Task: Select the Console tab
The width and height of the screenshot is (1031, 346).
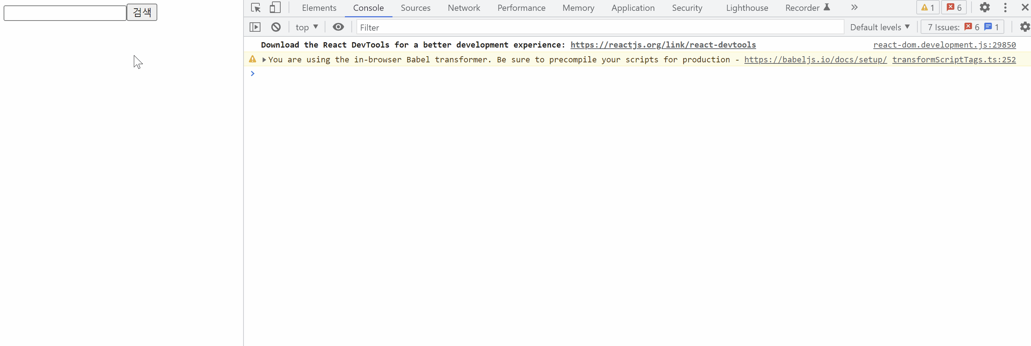Action: pyautogui.click(x=368, y=8)
